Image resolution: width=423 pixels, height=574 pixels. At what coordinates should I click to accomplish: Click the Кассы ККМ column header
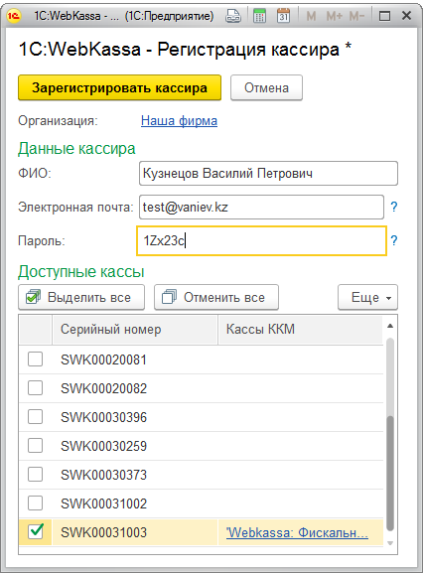coord(301,329)
